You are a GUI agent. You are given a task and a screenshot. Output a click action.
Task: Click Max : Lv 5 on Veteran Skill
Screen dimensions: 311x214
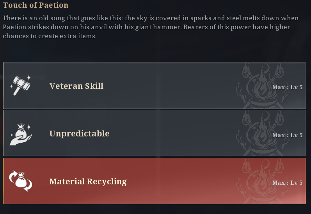(x=287, y=87)
